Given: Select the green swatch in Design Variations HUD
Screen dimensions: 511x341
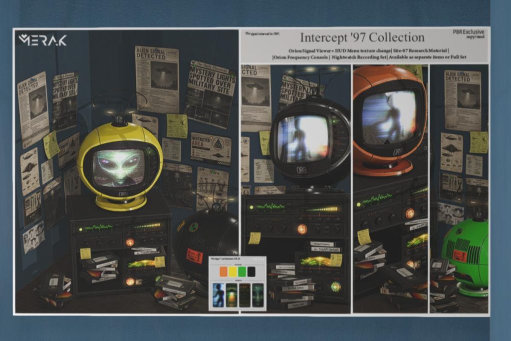Looking at the screenshot, I should tap(242, 272).
